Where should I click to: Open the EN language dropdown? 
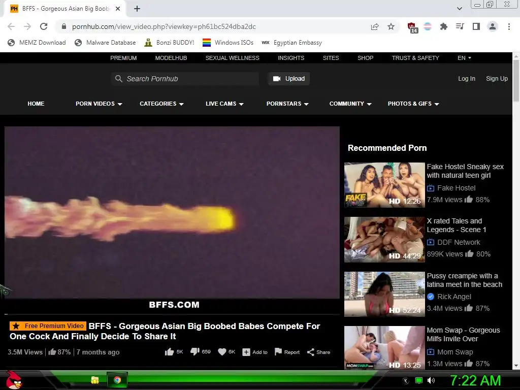tap(464, 58)
